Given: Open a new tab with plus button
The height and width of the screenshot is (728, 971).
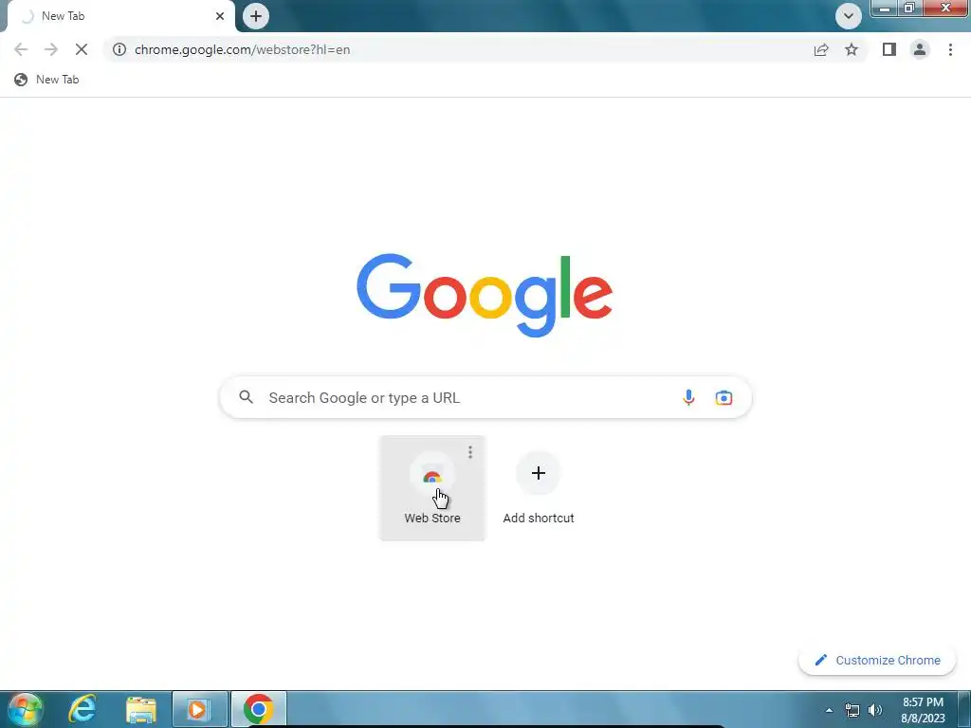Looking at the screenshot, I should point(256,16).
